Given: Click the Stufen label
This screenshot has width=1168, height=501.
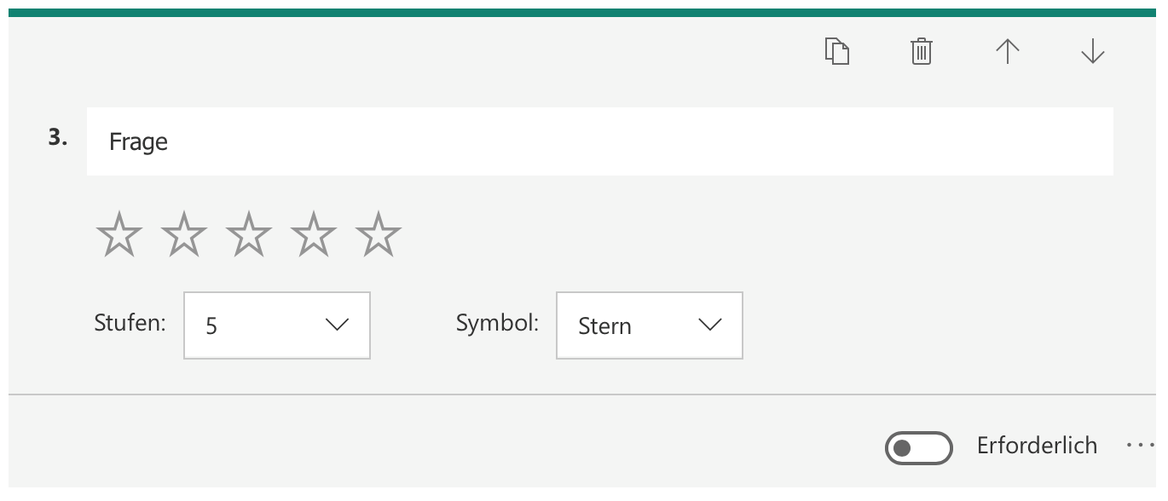Looking at the screenshot, I should 130,324.
